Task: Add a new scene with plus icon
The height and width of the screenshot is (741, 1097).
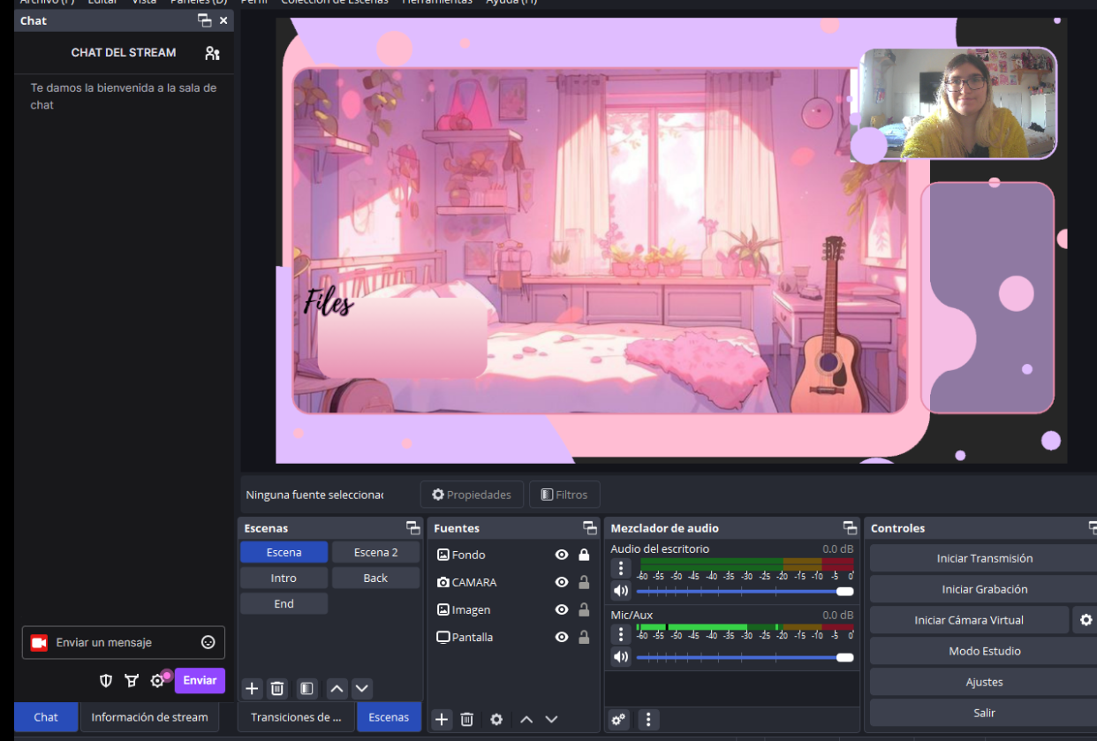Action: pyautogui.click(x=252, y=689)
